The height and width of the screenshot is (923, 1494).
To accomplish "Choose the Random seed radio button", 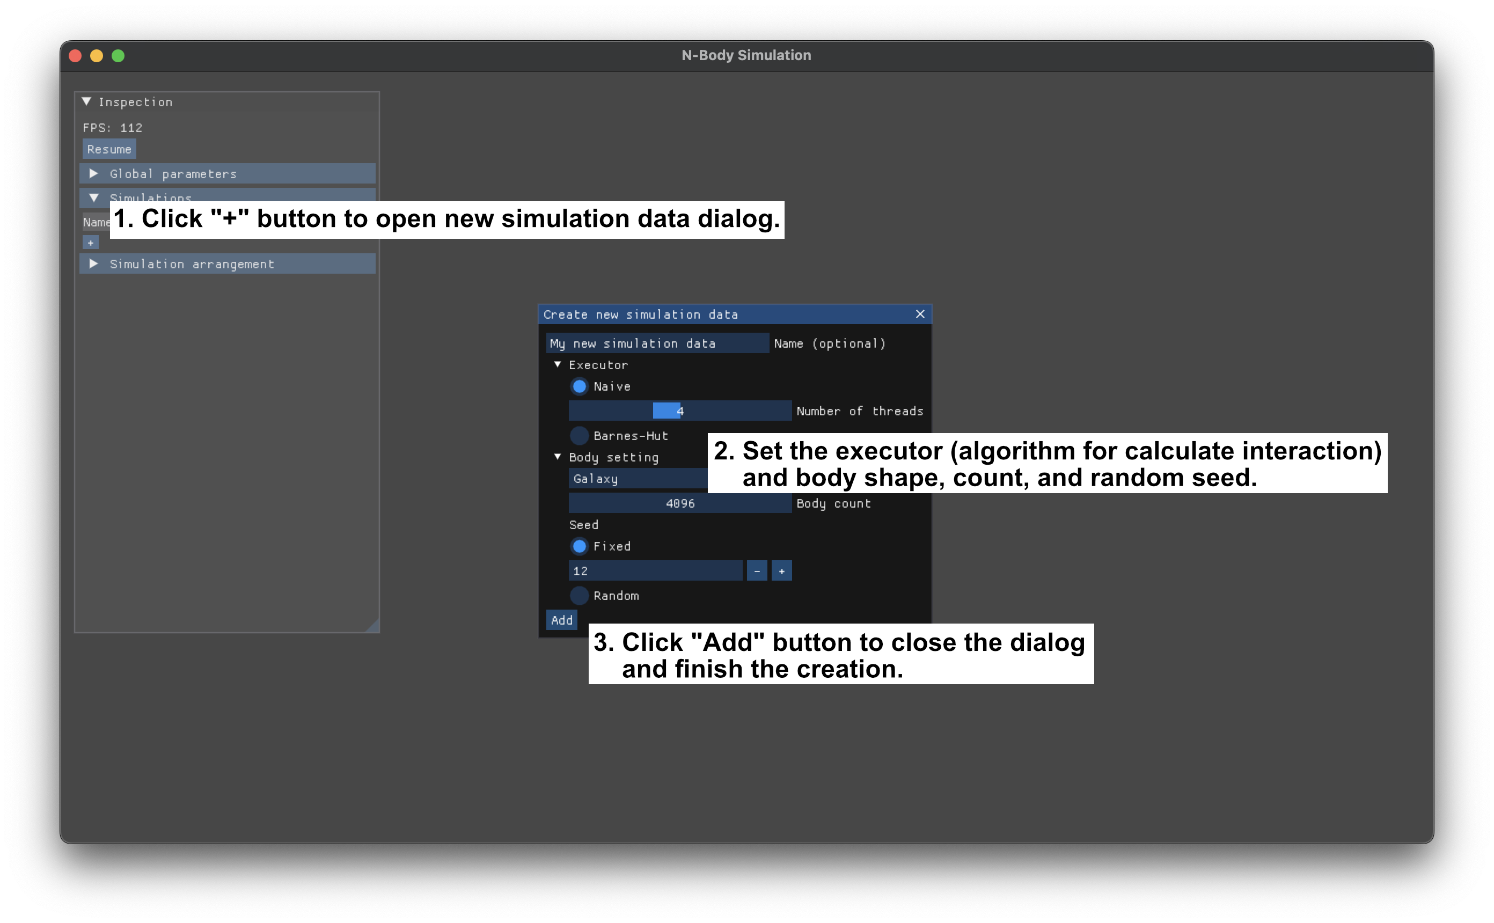I will 579,595.
